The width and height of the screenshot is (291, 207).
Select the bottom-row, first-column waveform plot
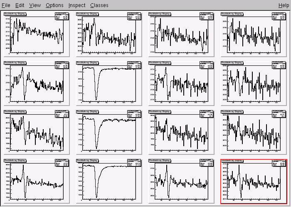37,181
